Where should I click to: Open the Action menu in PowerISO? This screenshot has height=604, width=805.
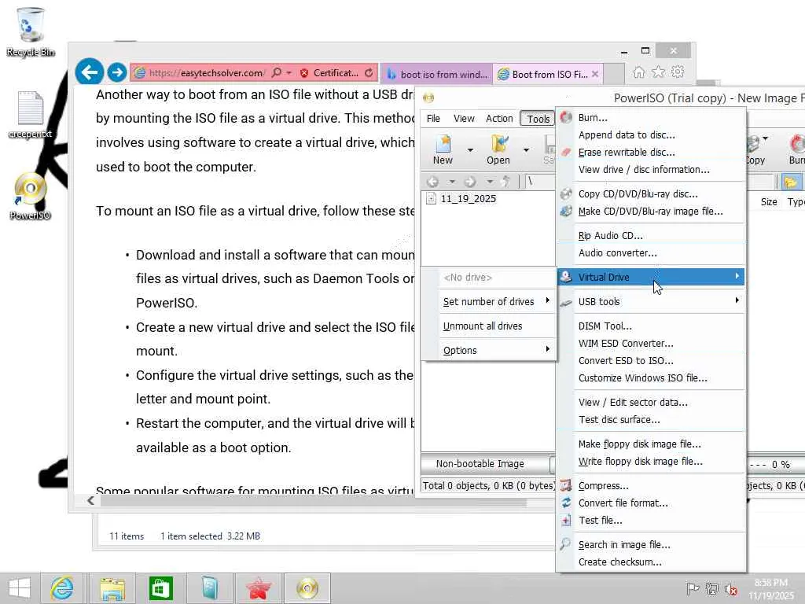pos(499,119)
